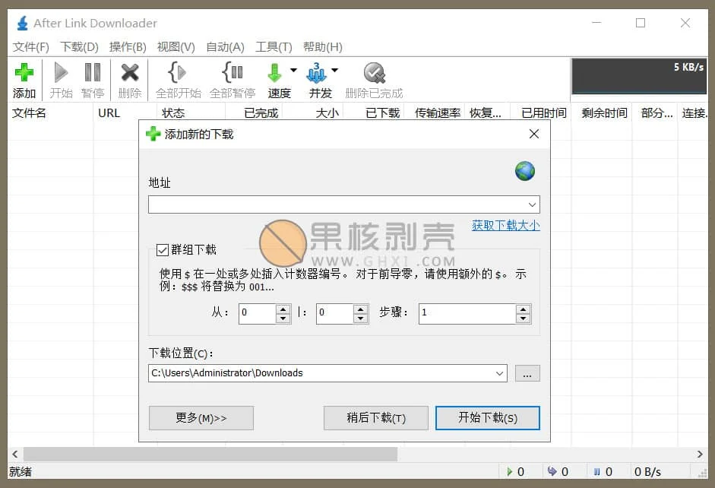The image size is (715, 488).
Task: Click the 并发 concurrent downloads icon
Action: [316, 72]
